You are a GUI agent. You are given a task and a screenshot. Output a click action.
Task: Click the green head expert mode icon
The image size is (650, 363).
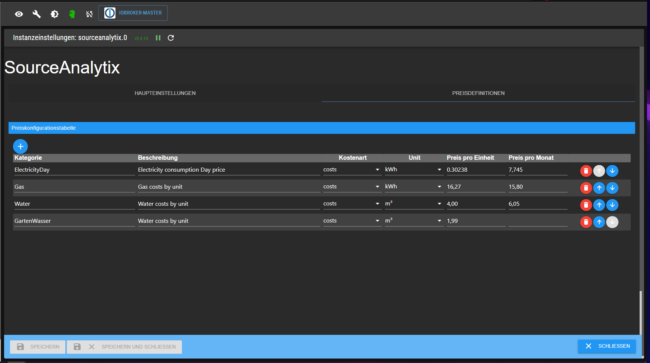[x=72, y=14]
